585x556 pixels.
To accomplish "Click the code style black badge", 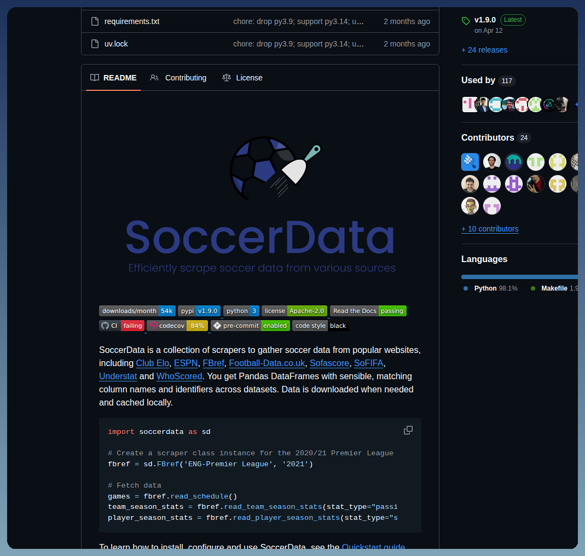I will [x=321, y=326].
